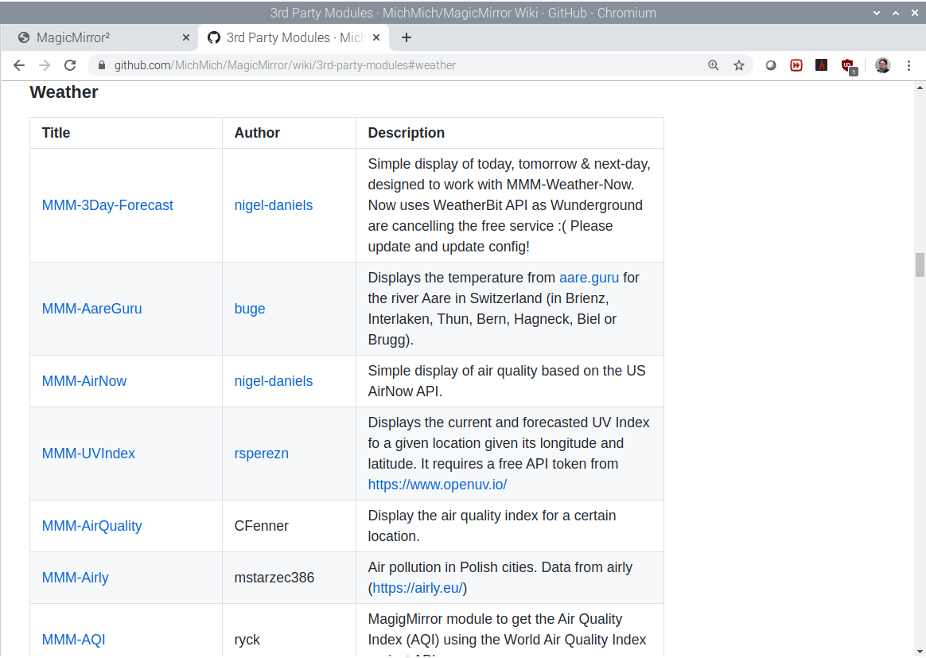The height and width of the screenshot is (658, 926).
Task: Open the https://airly.eu/ link
Action: 417,588
